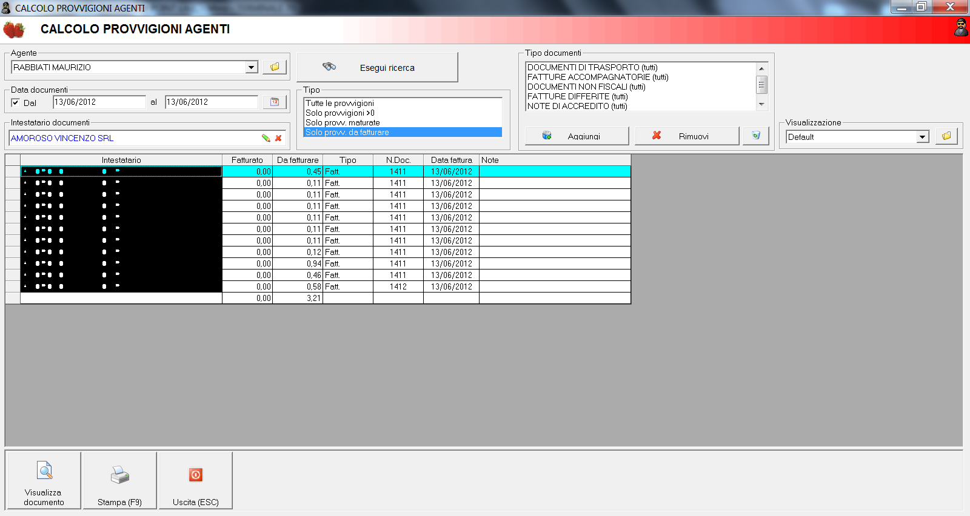
Task: Click the Tipo "Fatt." cell in the 0,58 row
Action: coord(348,286)
